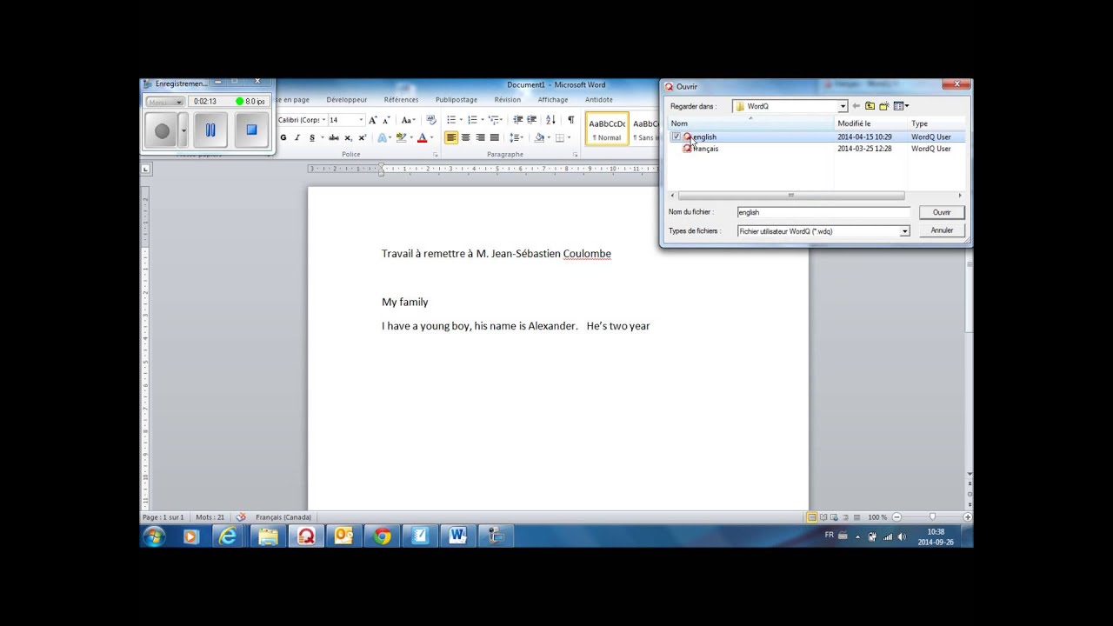Click the horizontal scrollbar in file list
Screen dimensions: 1113x626
click(790, 196)
